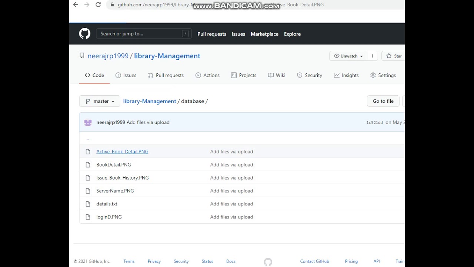Screen dimensions: 474x267
Task: Open commit hash 1c521dd
Action: [374, 123]
